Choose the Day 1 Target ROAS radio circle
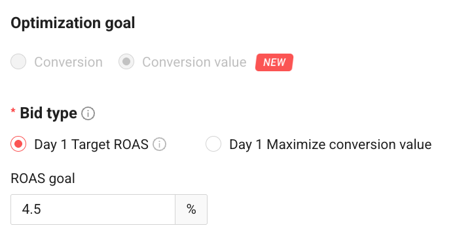Image resolution: width=457 pixels, height=251 pixels. 18,144
